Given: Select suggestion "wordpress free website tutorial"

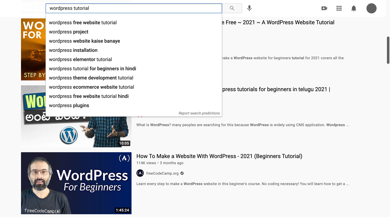Looking at the screenshot, I should coord(83,23).
